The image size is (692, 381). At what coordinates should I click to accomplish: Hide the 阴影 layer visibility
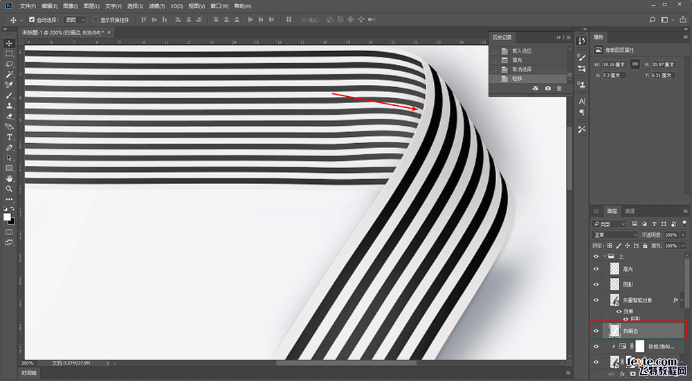(x=597, y=284)
